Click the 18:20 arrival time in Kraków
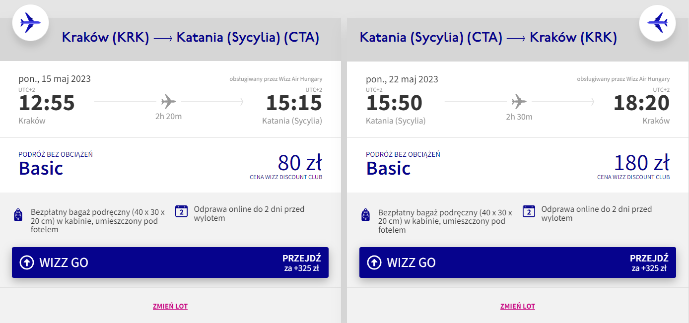This screenshot has width=689, height=323. pyautogui.click(x=641, y=103)
